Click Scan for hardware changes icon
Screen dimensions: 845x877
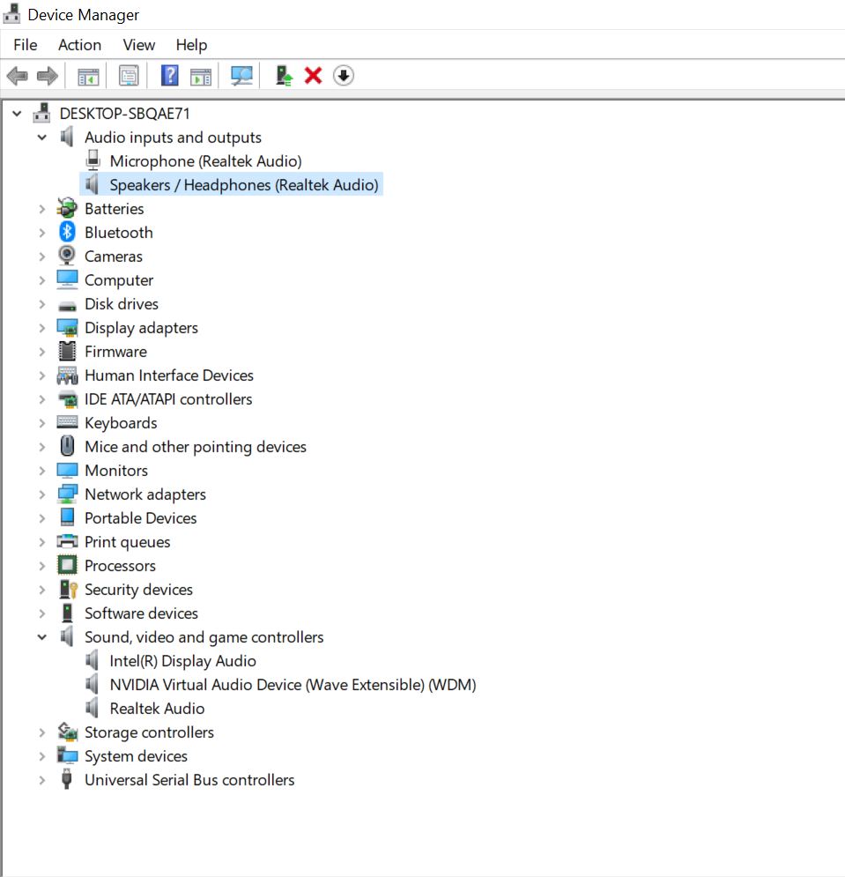[x=241, y=76]
